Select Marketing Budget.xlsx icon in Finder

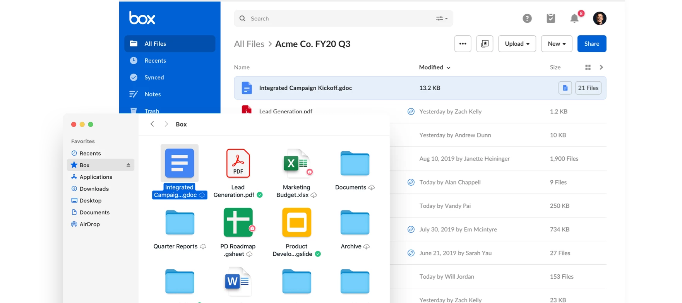click(x=297, y=163)
